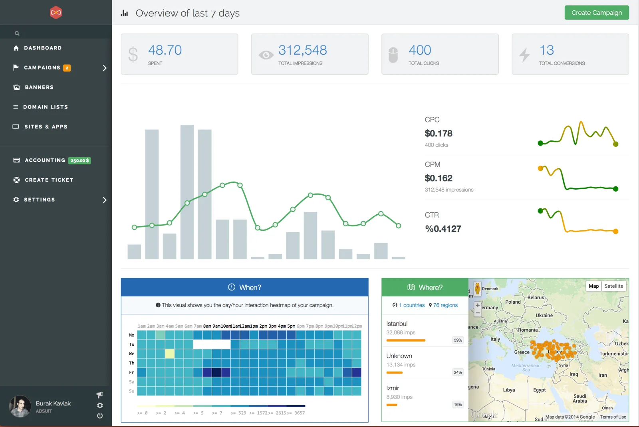
Task: Open the gear icon beside Burak Kavlak
Action: click(100, 405)
